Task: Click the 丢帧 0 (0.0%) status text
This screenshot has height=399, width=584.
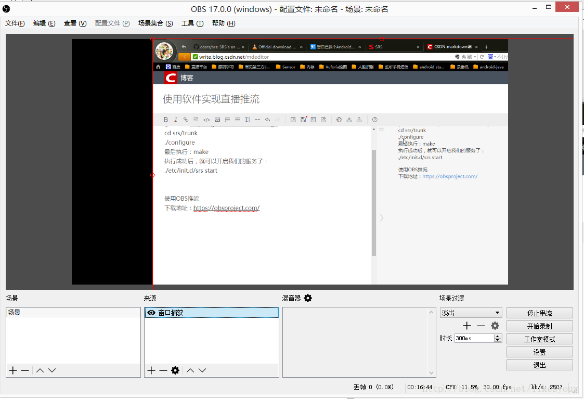Action: 373,387
